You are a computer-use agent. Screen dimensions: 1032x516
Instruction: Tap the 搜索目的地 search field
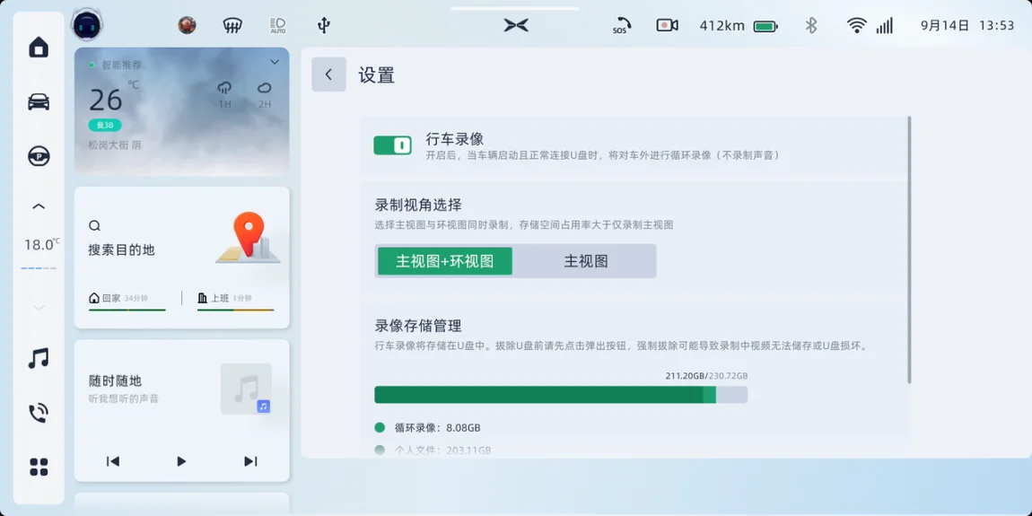122,249
